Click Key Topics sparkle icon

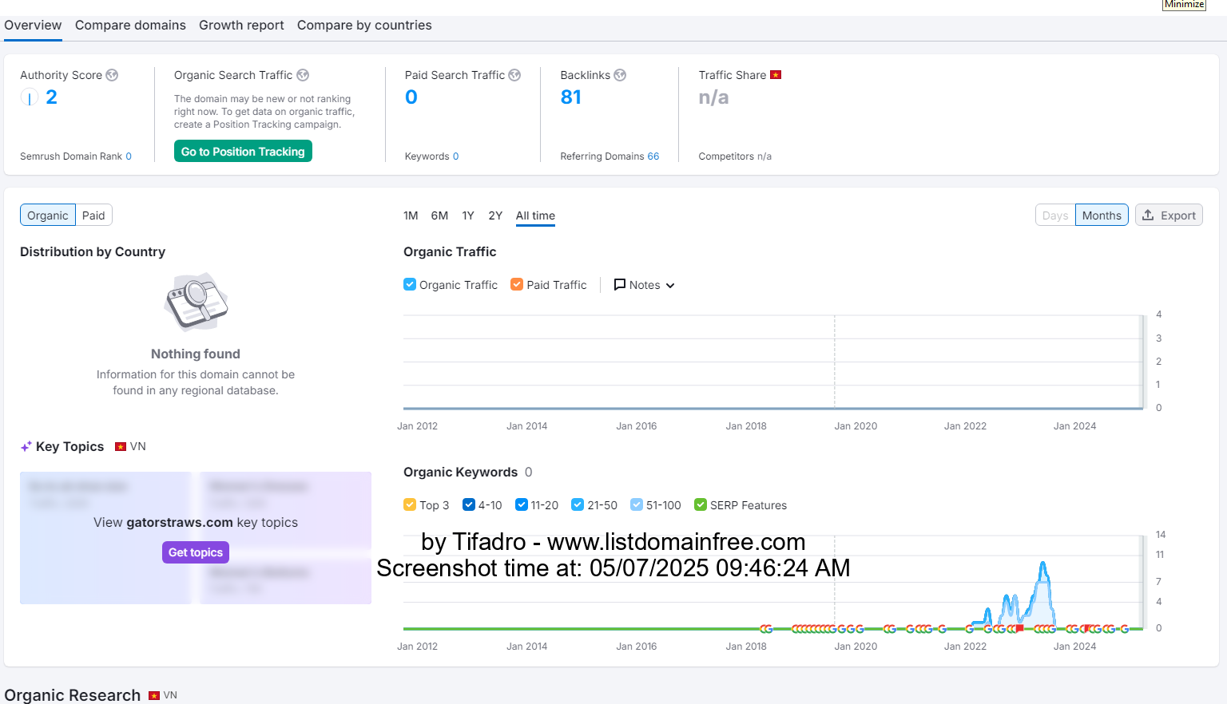26,447
